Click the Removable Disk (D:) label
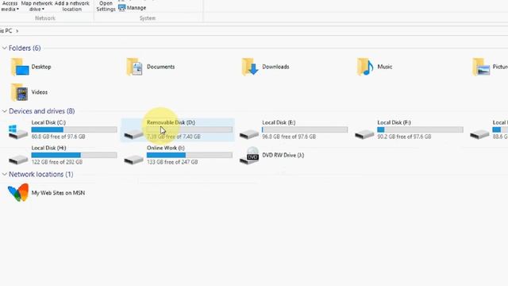Screen dimensions: 508x286 [171, 122]
